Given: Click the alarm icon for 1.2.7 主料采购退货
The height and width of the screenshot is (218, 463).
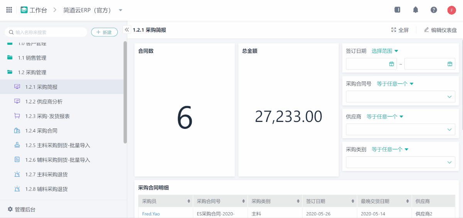Looking at the screenshot, I should click(17, 174).
